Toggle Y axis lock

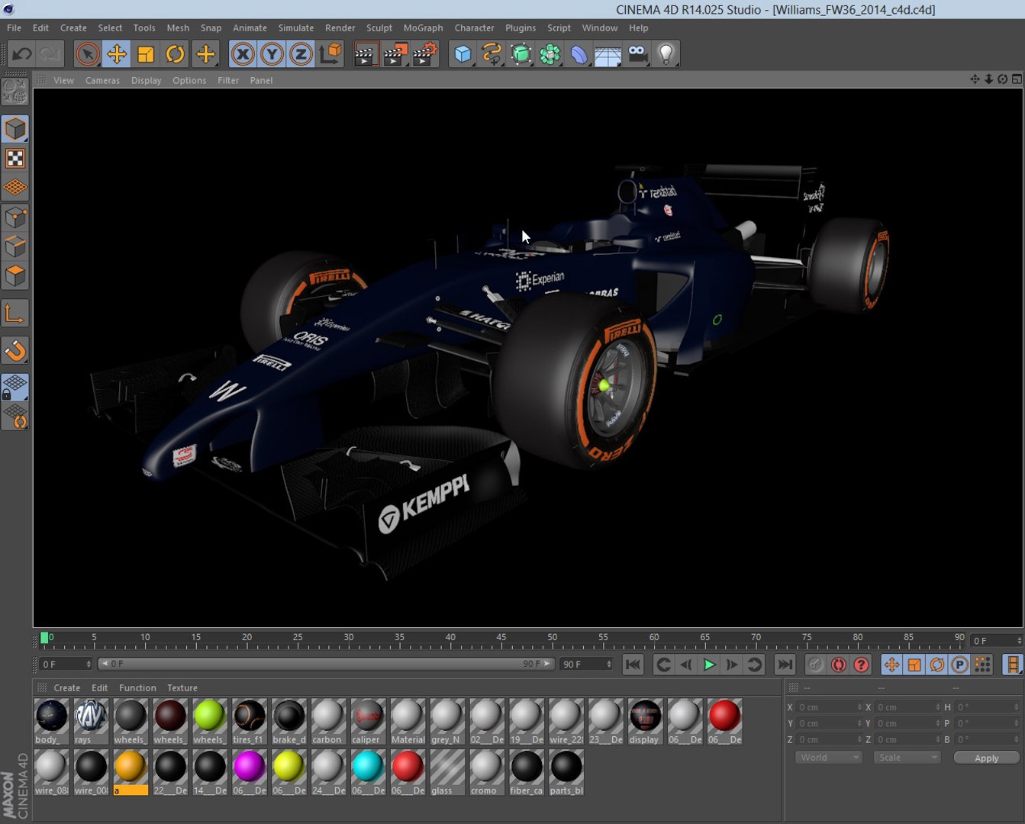(x=272, y=54)
